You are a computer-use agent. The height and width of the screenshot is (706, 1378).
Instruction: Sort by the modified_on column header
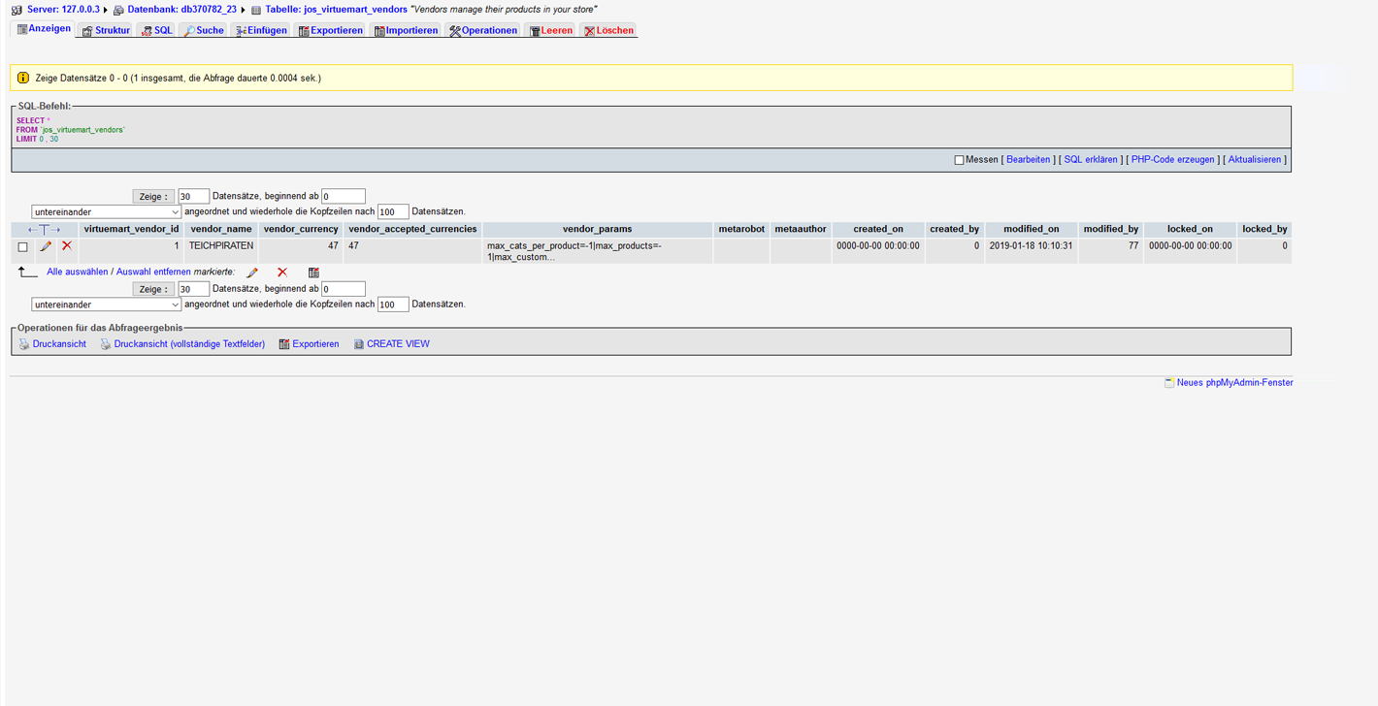coord(1032,230)
